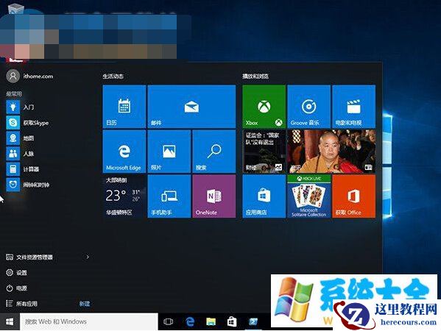441x331 pixels.
Task: Open the Photos (照片) tile
Action: [x=169, y=152]
